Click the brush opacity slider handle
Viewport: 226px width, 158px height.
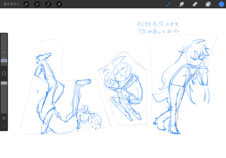click(x=4, y=83)
